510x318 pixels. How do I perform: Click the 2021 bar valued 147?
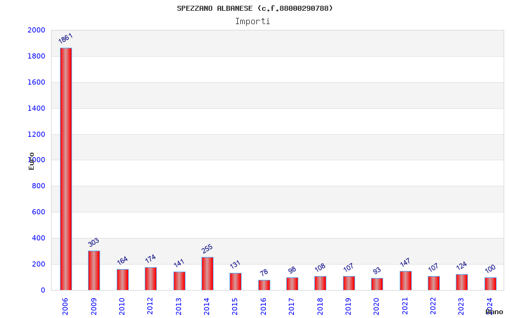406,280
